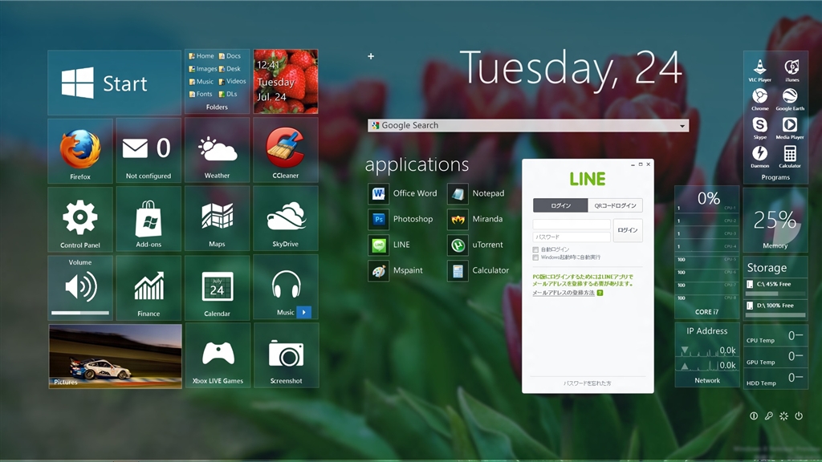
Task: Switch to the QRコードログイン tab
Action: click(615, 205)
